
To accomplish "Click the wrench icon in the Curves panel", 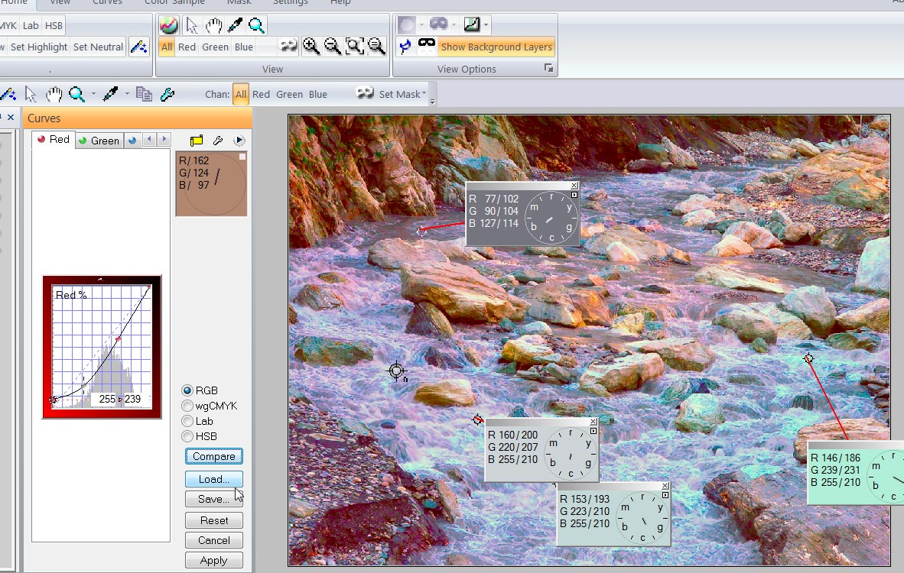I will click(218, 141).
